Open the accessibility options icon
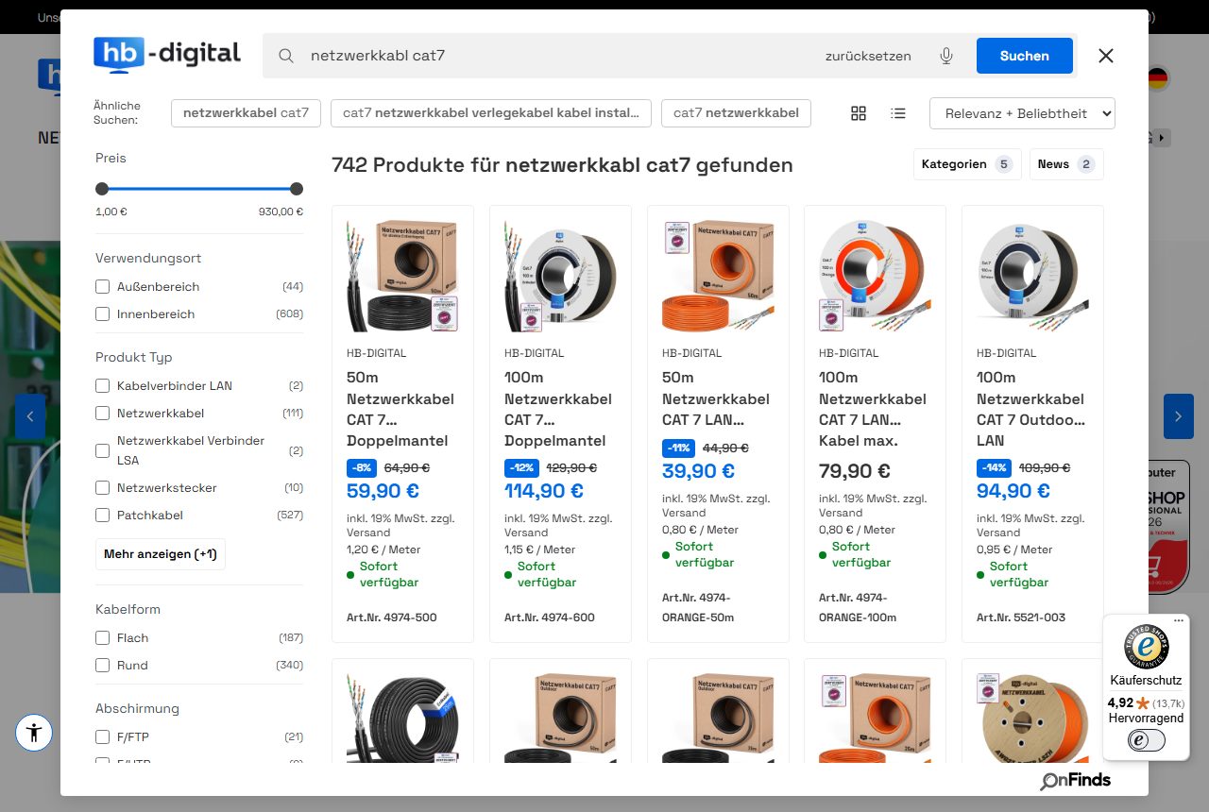Image resolution: width=1209 pixels, height=812 pixels. point(34,732)
